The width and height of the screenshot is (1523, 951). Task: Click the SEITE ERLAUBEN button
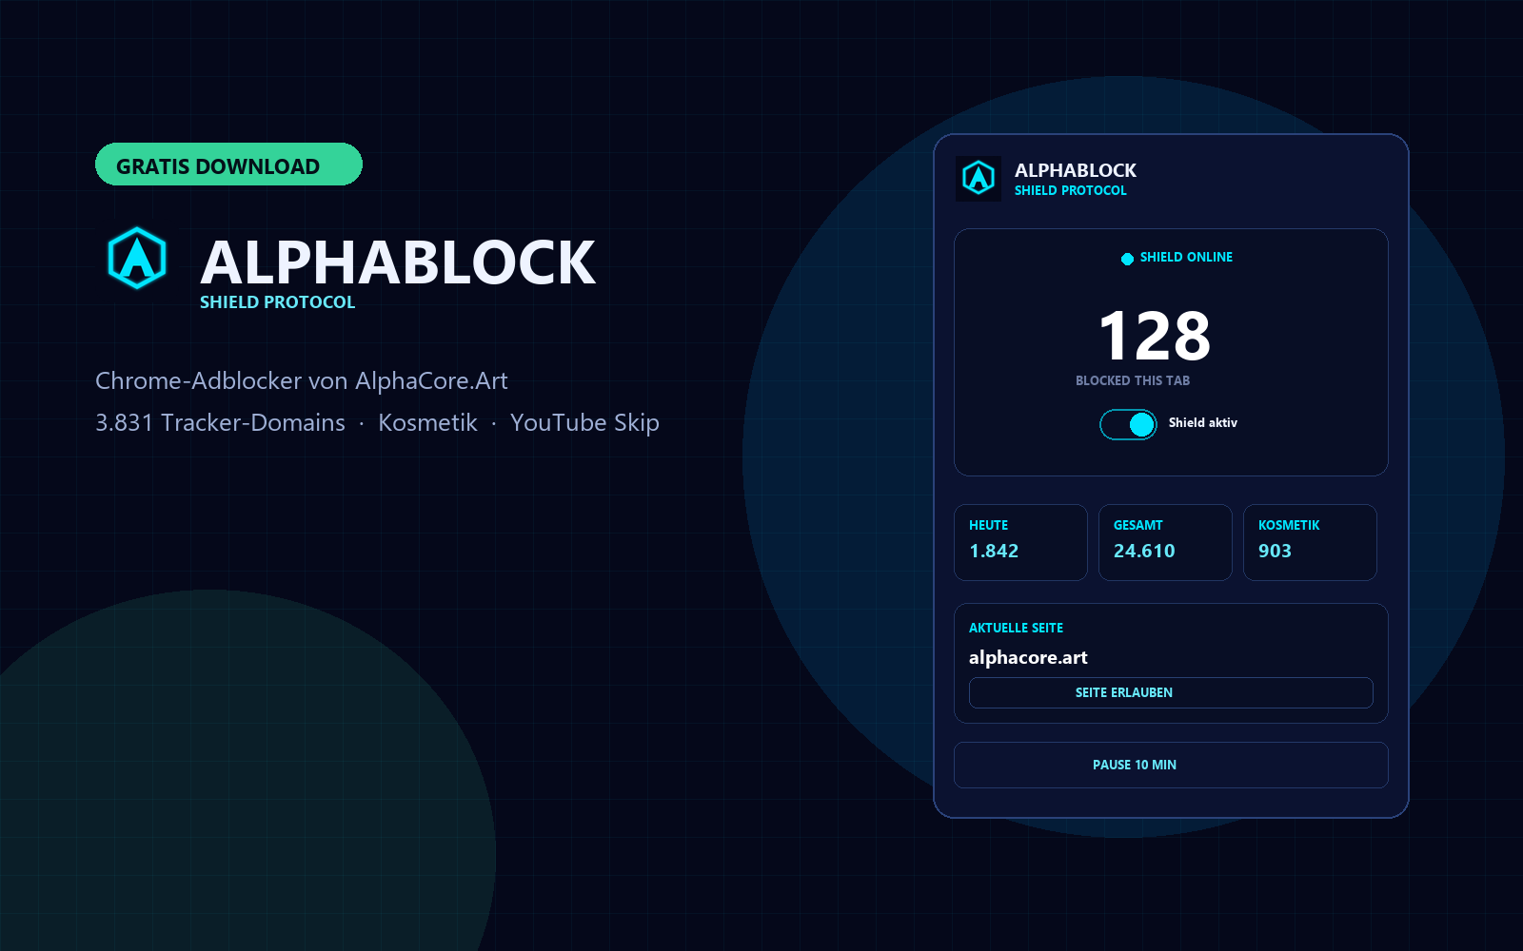[x=1171, y=692]
